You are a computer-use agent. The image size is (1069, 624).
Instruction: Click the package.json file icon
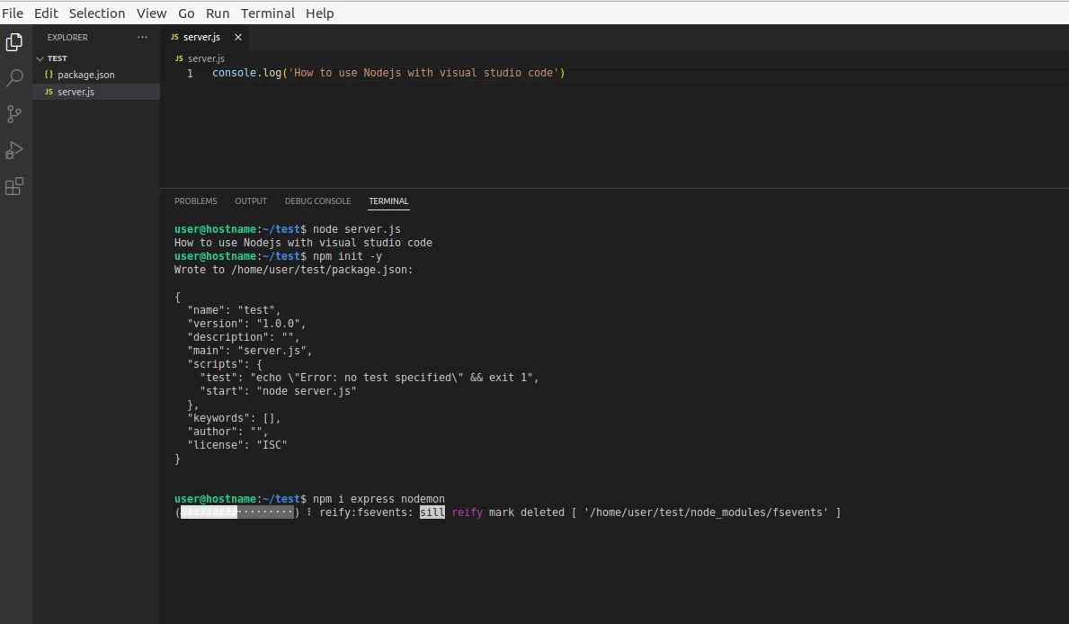tap(49, 75)
